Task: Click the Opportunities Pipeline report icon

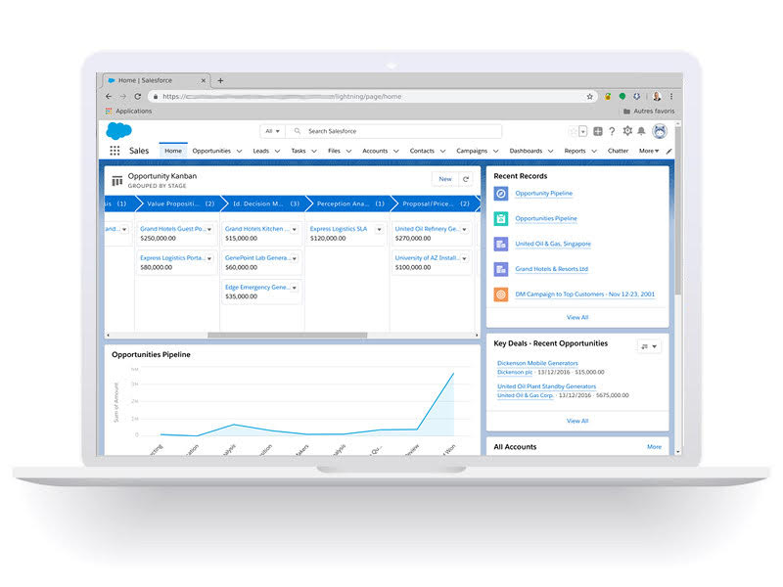Action: [501, 218]
